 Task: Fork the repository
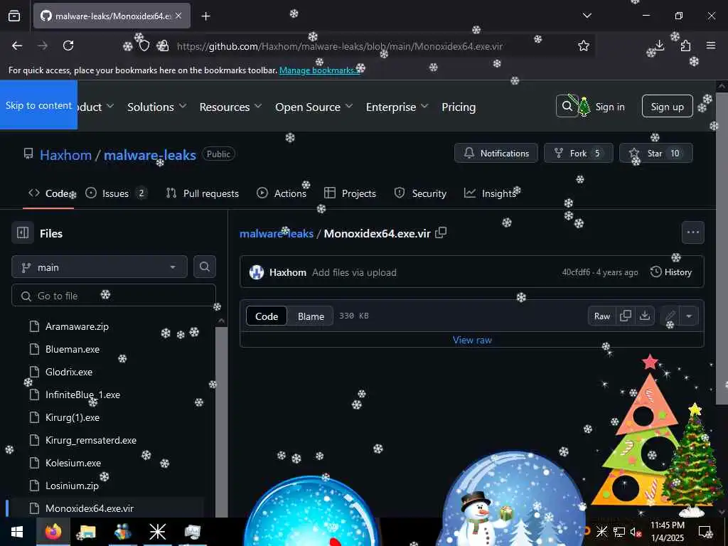(579, 154)
